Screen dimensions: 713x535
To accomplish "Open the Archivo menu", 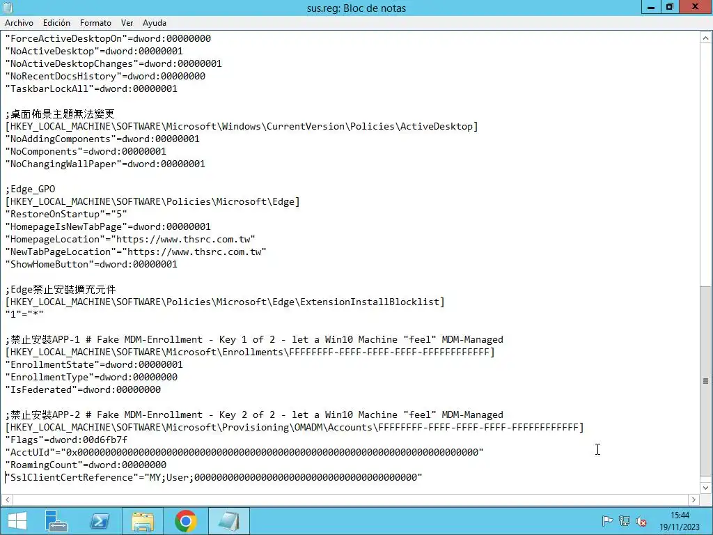I will point(19,23).
